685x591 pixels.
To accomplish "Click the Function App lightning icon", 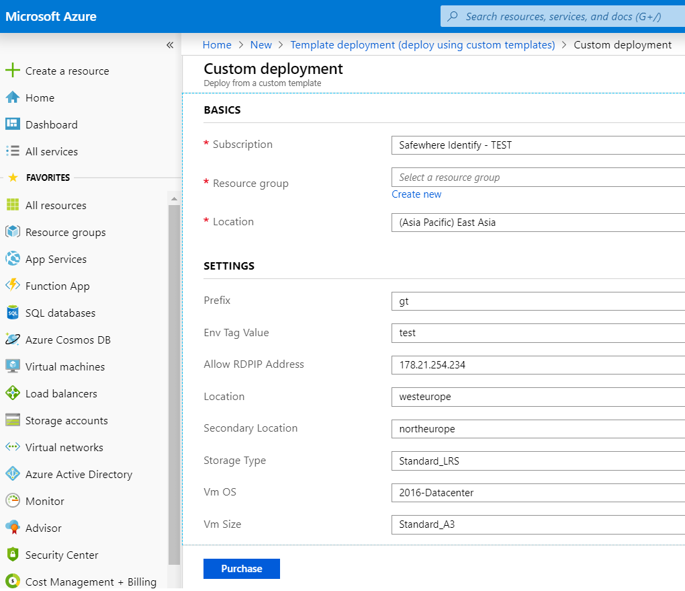I will pos(13,285).
